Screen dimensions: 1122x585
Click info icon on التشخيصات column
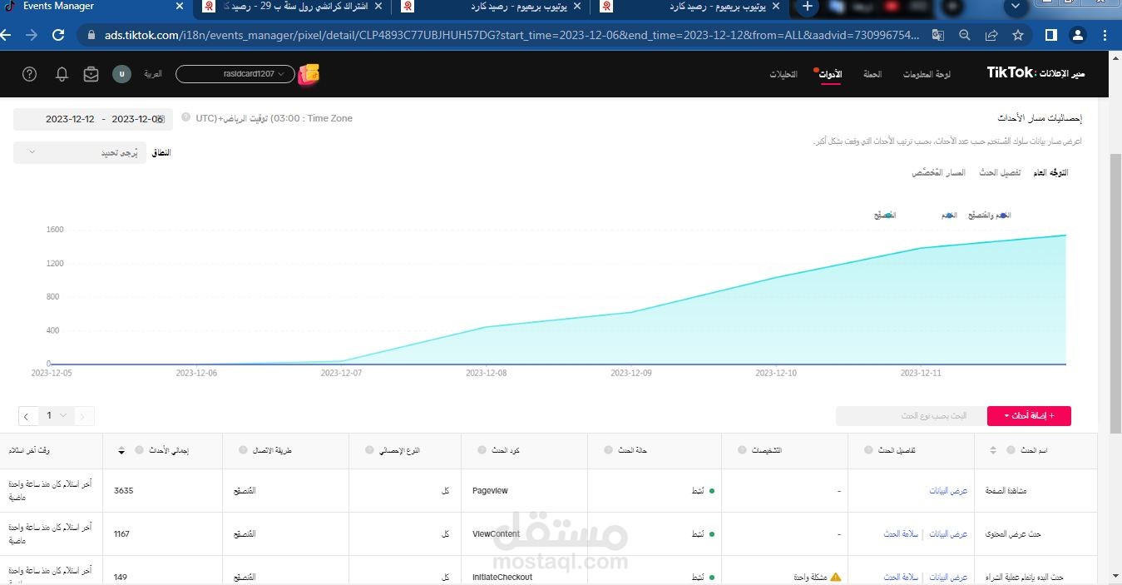(743, 450)
